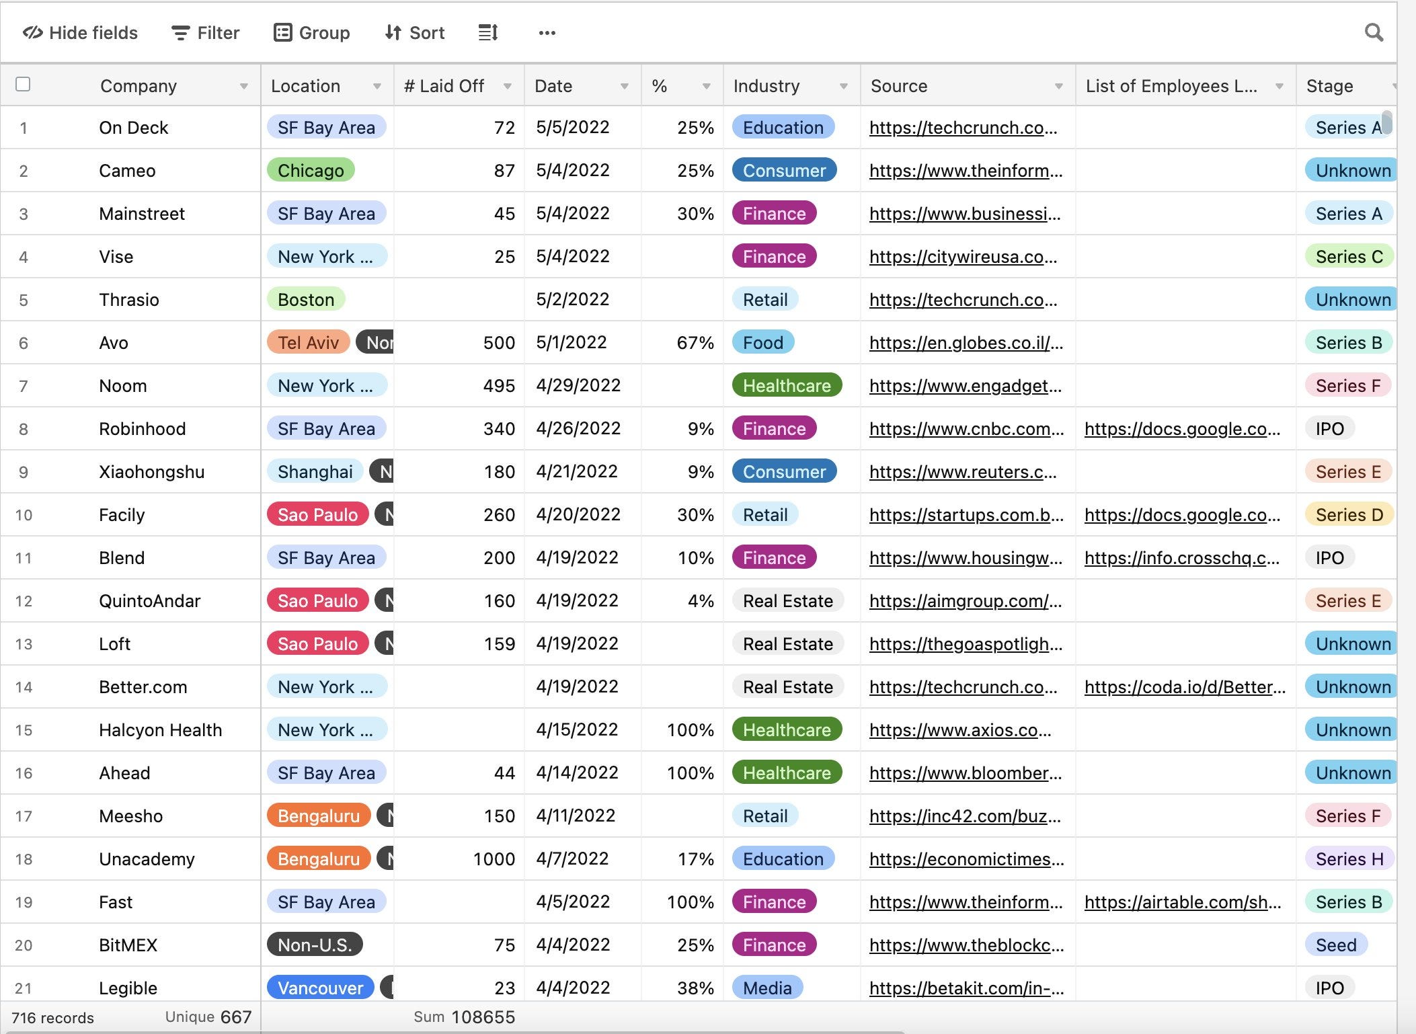This screenshot has width=1416, height=1034.
Task: Click the Tel Aviv tag in Avo row
Action: coord(308,343)
